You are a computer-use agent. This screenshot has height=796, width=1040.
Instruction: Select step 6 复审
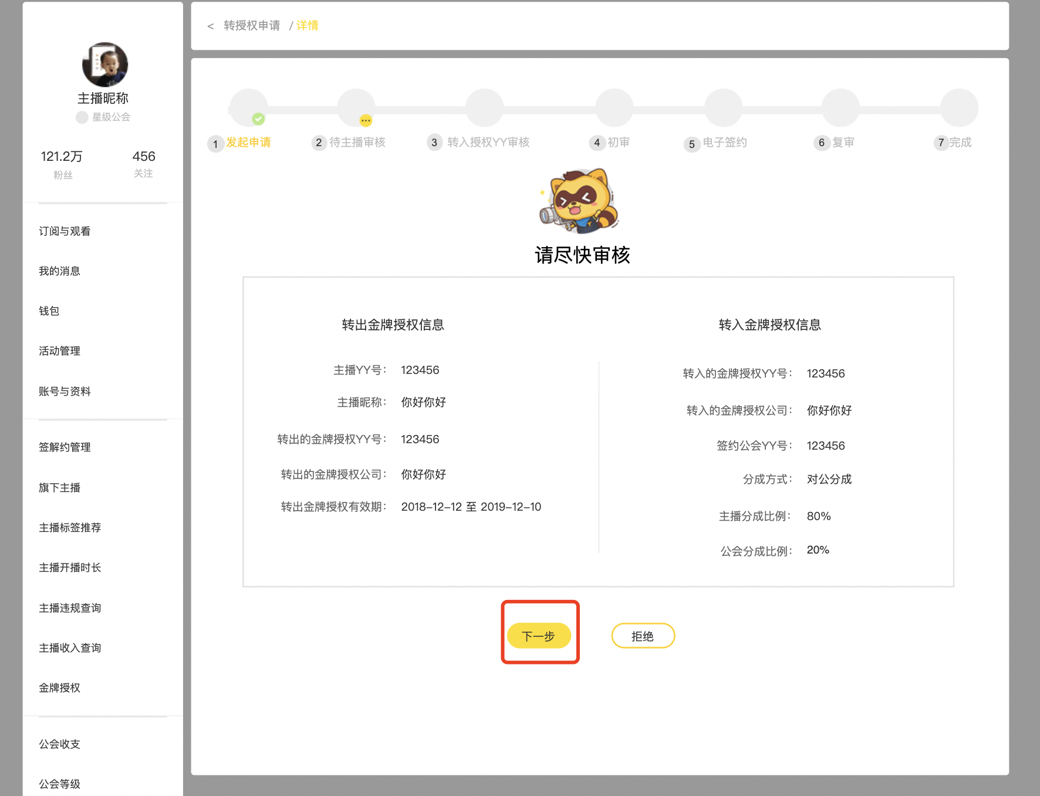click(834, 143)
